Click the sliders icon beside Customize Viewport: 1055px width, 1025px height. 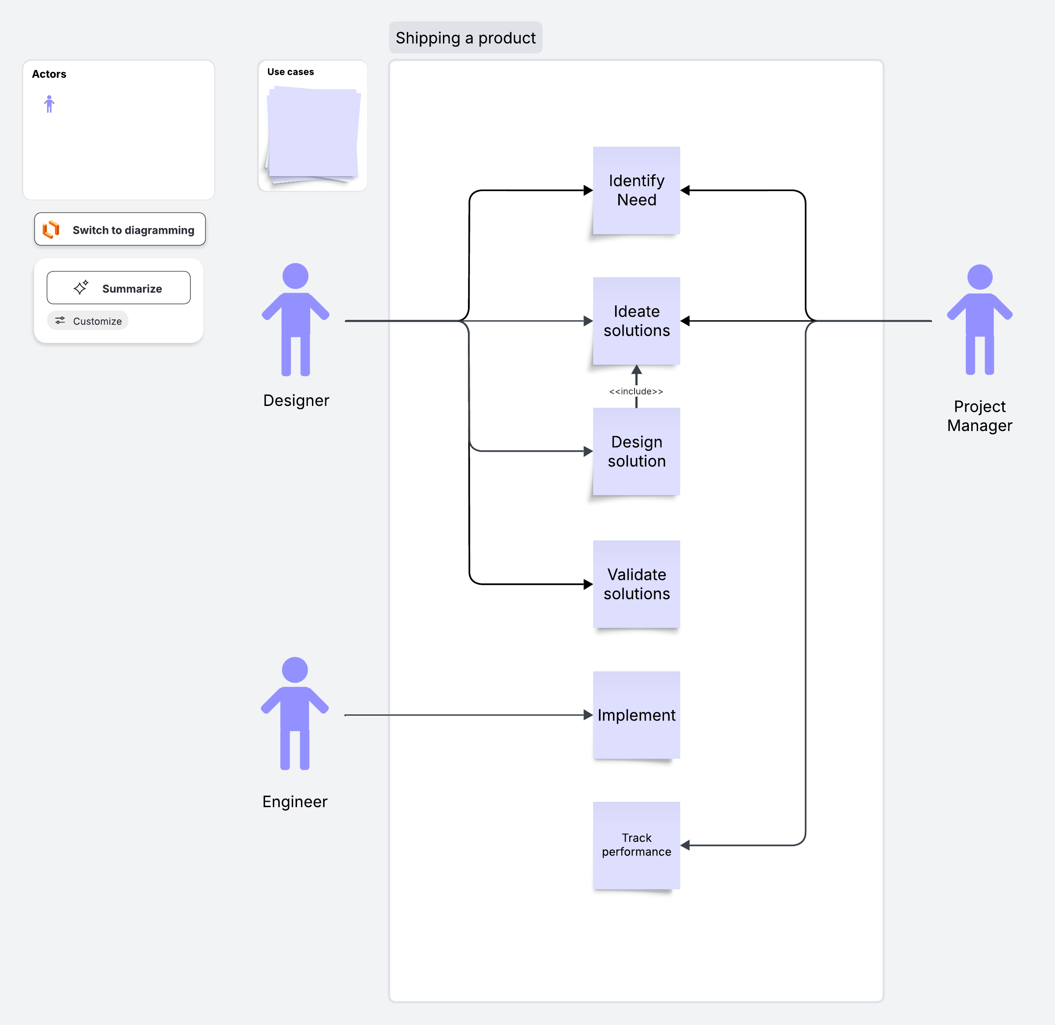pos(60,320)
